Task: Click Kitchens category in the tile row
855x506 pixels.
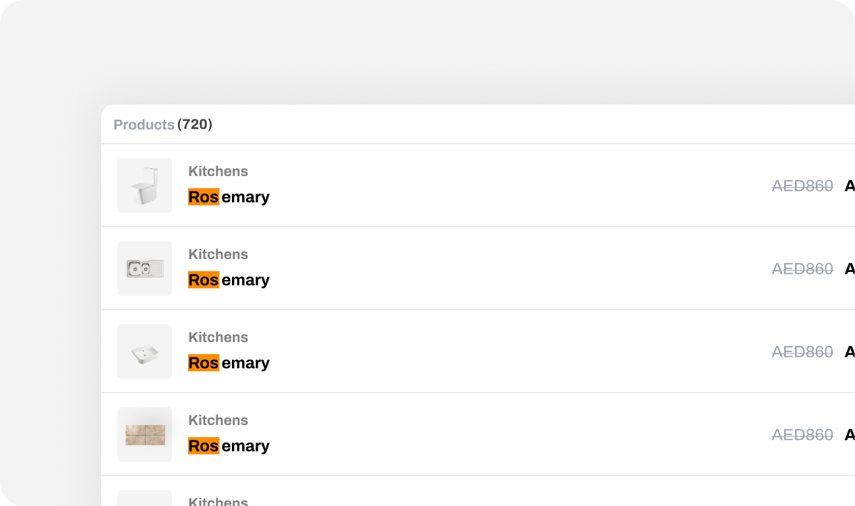Action: coord(218,420)
